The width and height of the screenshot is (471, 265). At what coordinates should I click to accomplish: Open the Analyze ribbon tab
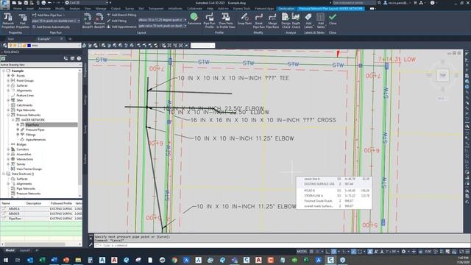pos(74,9)
